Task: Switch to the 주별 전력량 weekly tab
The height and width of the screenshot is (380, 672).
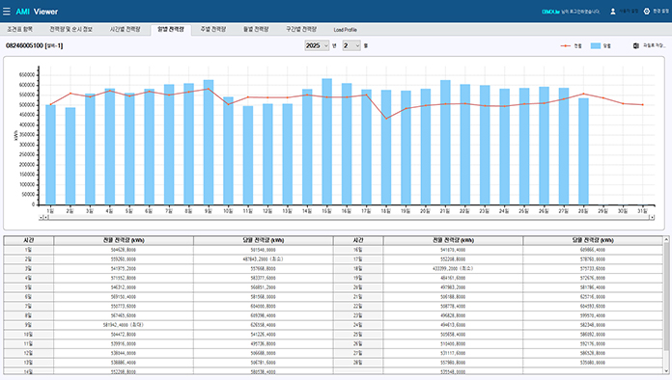Action: pos(213,30)
